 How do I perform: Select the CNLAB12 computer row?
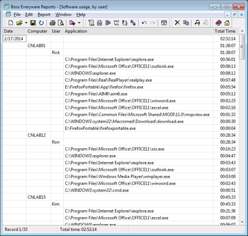point(121,135)
